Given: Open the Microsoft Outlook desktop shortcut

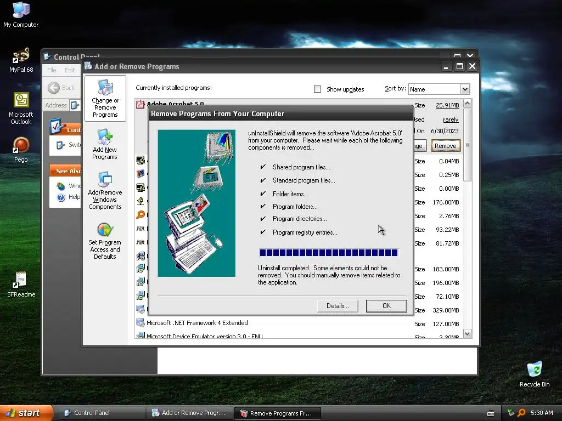Looking at the screenshot, I should (x=21, y=109).
